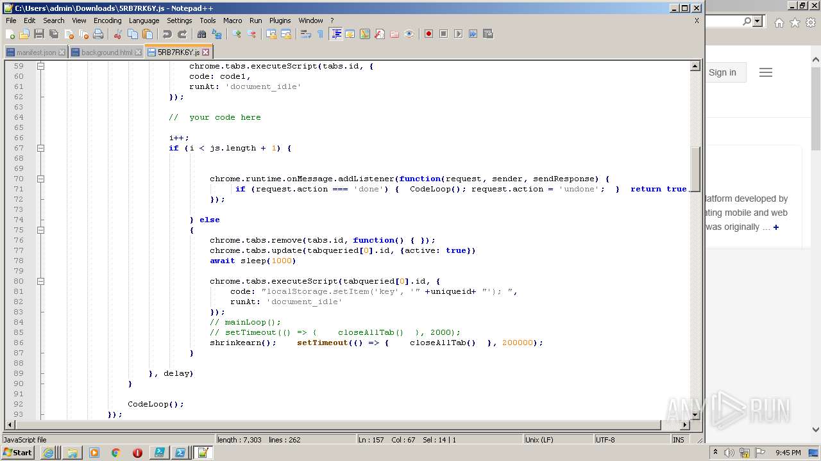This screenshot has width=821, height=461.
Task: Play back the recorded macro
Action: pos(458,34)
